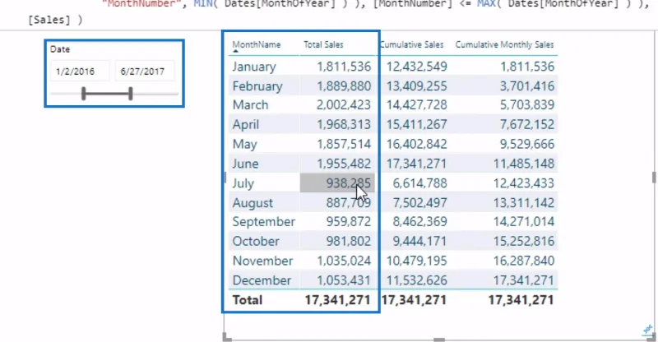Viewport: 658px width, 342px height.
Task: Select the October row label
Action: click(x=256, y=241)
